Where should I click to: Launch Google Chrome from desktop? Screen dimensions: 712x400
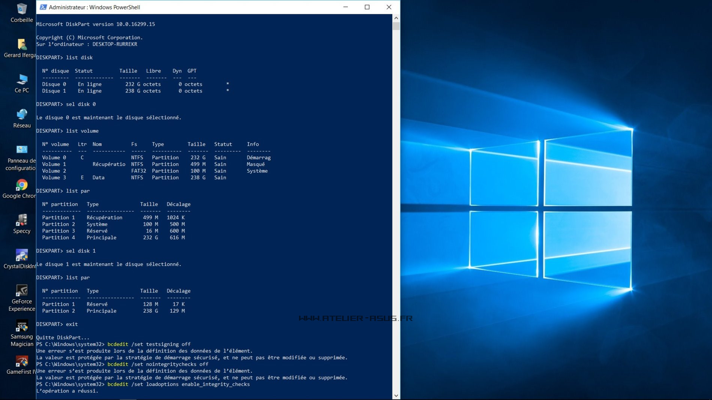point(21,185)
